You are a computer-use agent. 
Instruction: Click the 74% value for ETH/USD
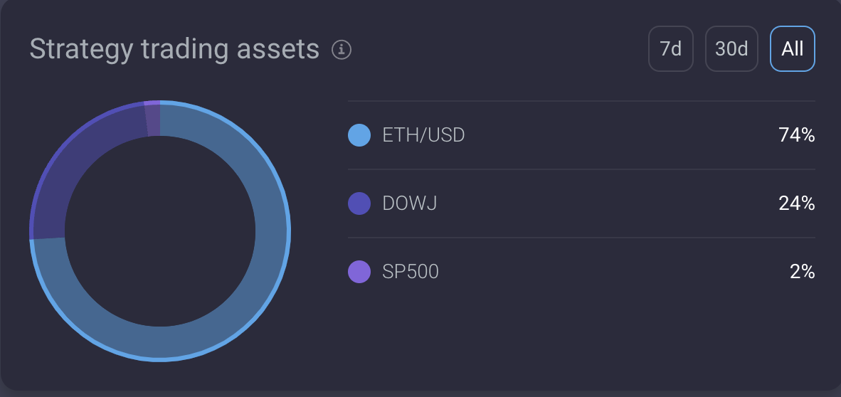(796, 135)
